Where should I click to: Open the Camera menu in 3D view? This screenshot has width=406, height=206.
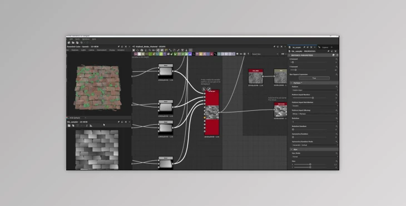point(91,50)
